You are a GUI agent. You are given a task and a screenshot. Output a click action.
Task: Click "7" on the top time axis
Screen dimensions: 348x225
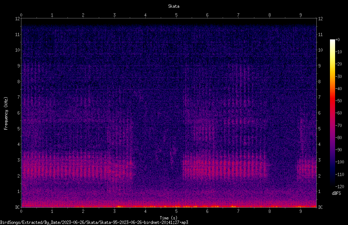[239, 15]
